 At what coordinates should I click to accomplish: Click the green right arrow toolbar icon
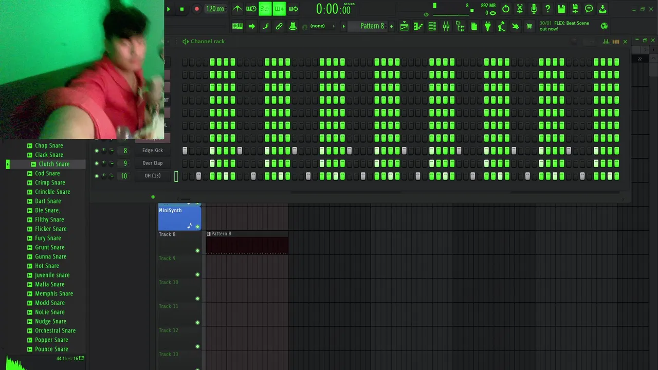[x=251, y=26]
